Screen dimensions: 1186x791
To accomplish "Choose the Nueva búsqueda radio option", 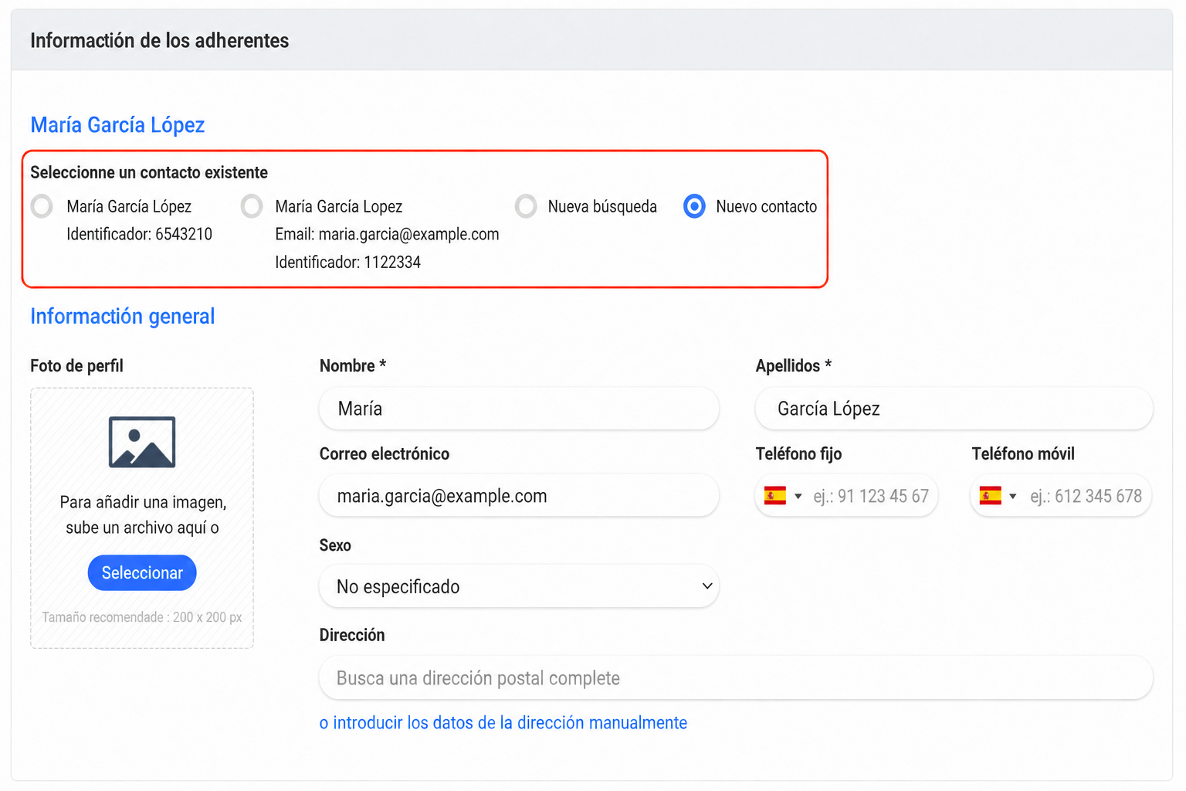I will tap(526, 206).
